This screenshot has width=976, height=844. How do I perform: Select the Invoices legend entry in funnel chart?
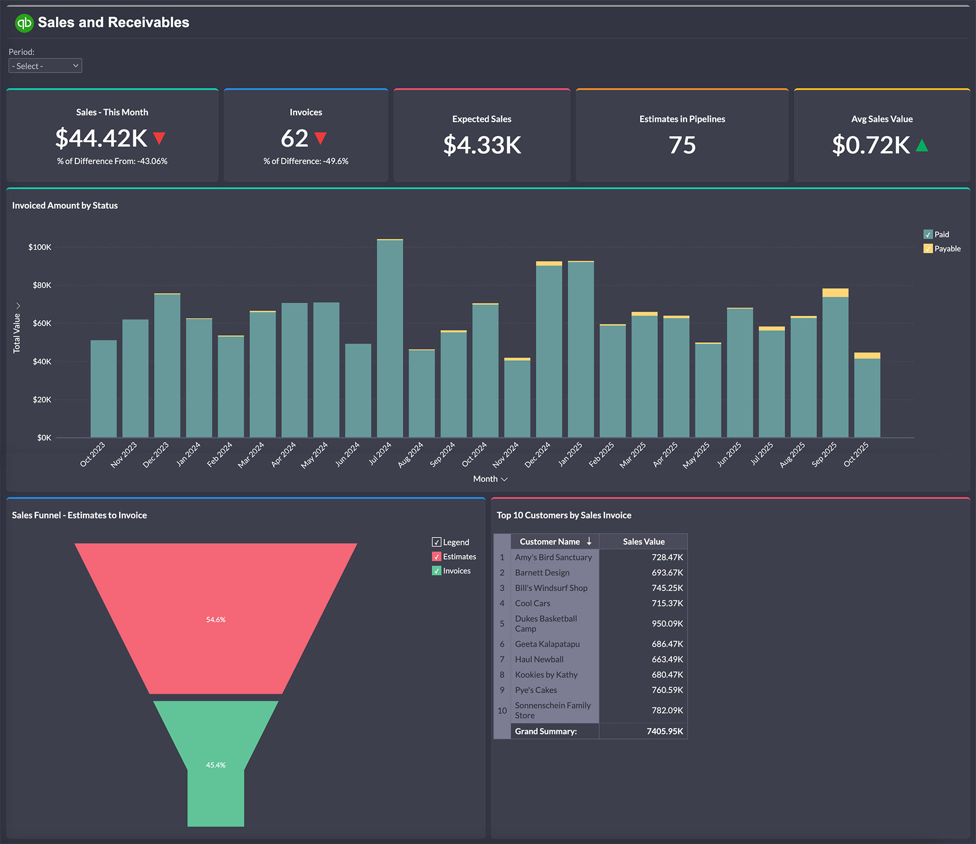click(x=457, y=571)
